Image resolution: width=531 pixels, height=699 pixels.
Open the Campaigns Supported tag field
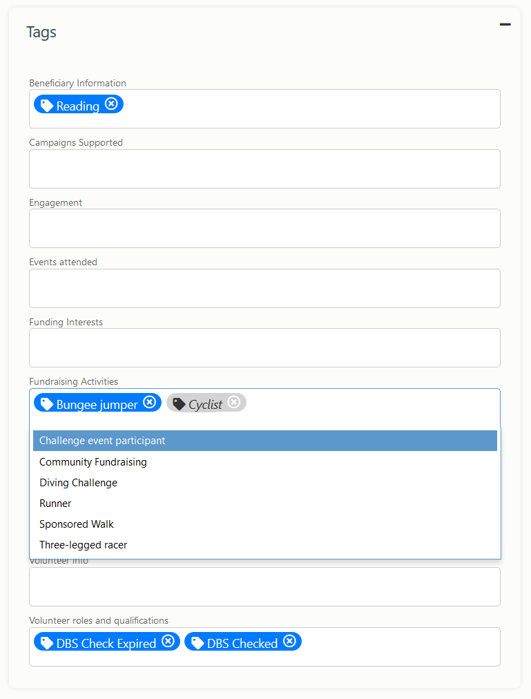tap(265, 169)
